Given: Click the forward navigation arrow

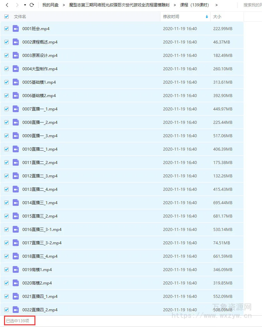Looking at the screenshot, I should click(17, 5).
